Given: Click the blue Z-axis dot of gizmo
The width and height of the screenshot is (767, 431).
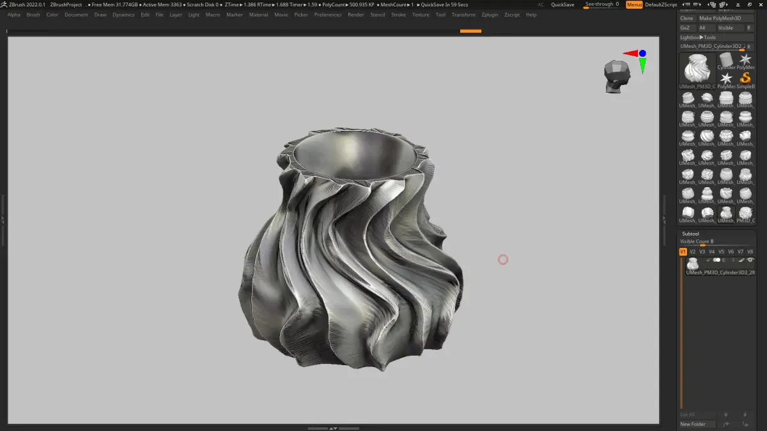Looking at the screenshot, I should point(642,54).
